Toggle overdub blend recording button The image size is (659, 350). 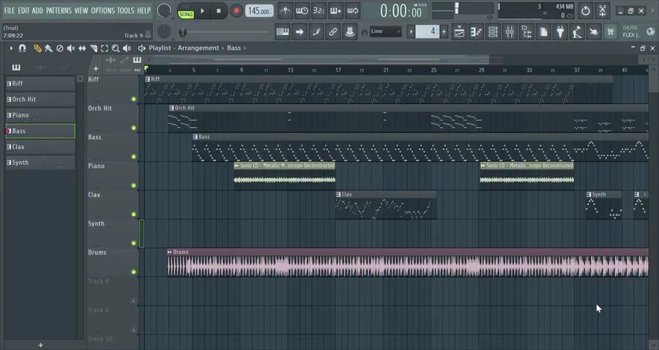pos(335,11)
